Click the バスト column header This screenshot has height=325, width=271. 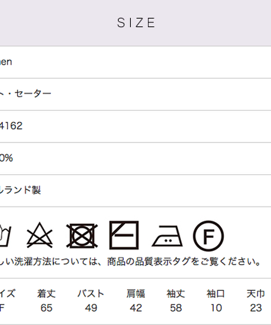(x=91, y=294)
